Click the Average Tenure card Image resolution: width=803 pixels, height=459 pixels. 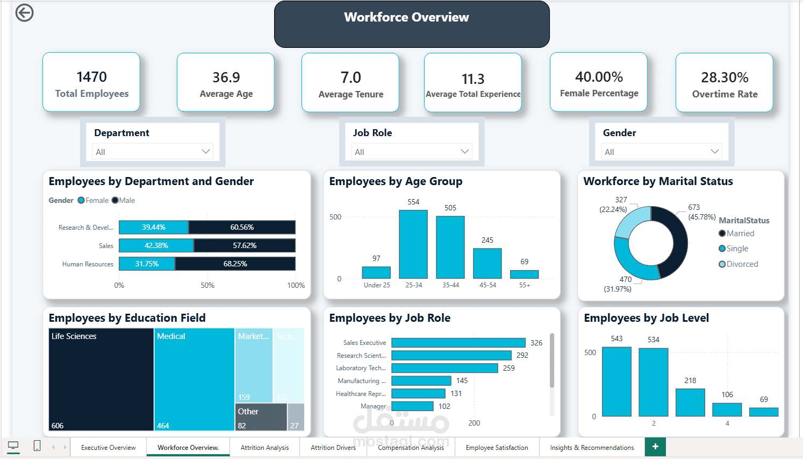(350, 82)
